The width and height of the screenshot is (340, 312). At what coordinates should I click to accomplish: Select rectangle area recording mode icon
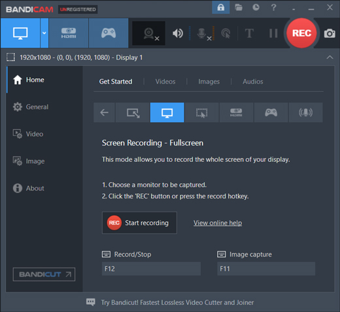(x=133, y=112)
